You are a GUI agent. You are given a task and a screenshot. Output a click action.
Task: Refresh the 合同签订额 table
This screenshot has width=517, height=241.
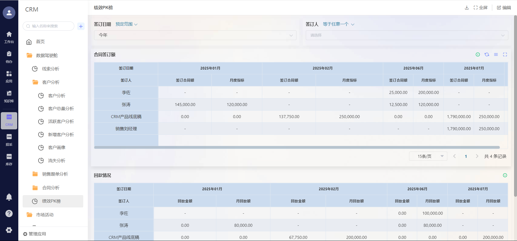487,54
